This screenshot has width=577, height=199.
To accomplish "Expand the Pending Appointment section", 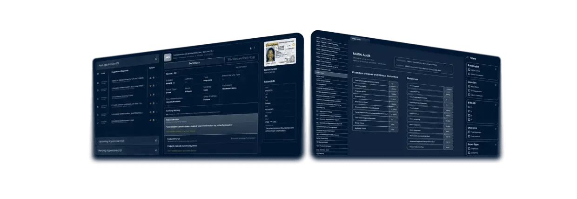I will tap(156, 150).
